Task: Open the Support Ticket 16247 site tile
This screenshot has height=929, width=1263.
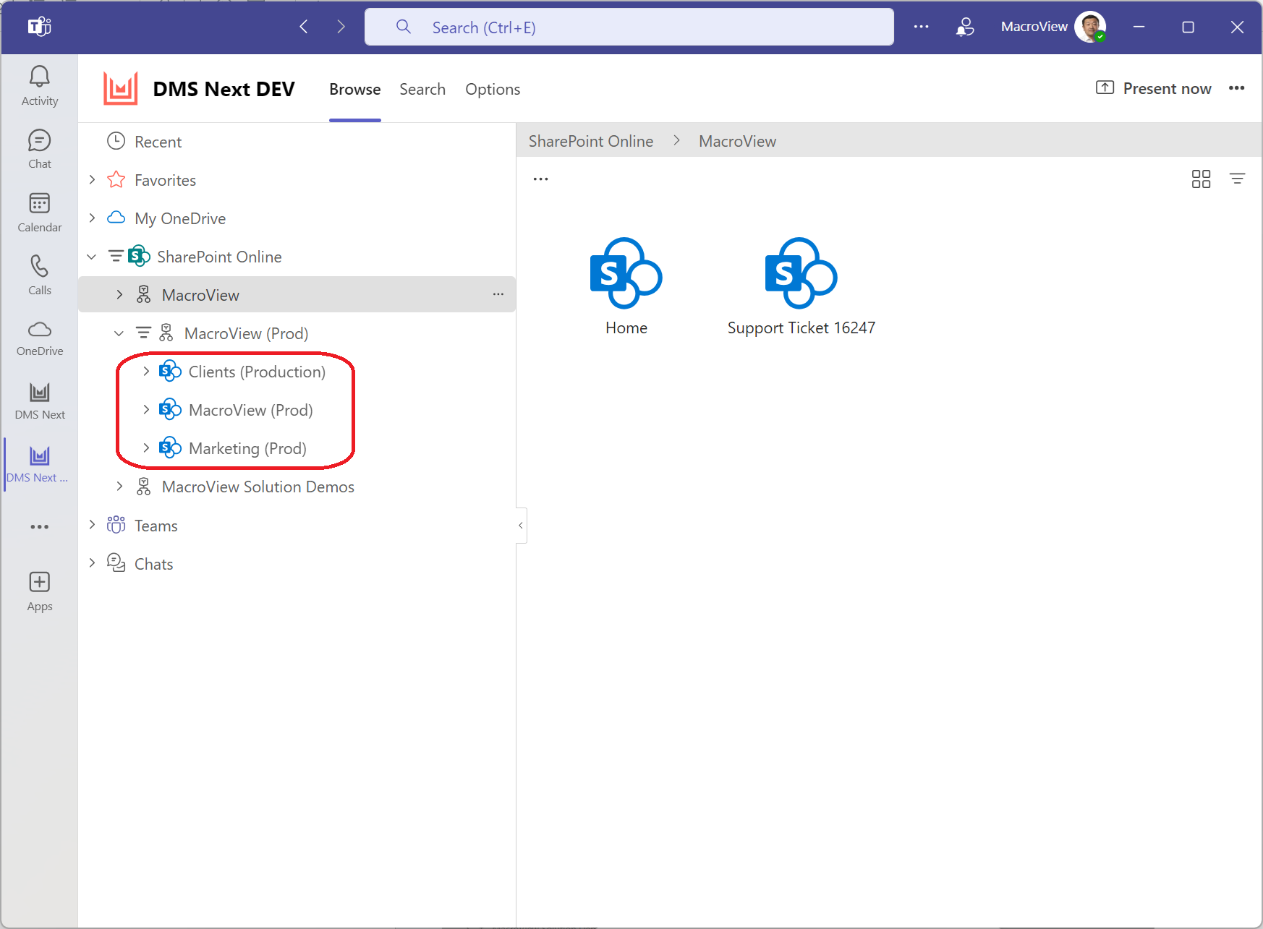Action: [801, 286]
